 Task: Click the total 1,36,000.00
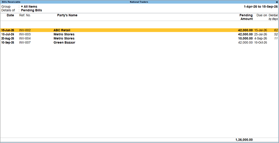coord(244,140)
